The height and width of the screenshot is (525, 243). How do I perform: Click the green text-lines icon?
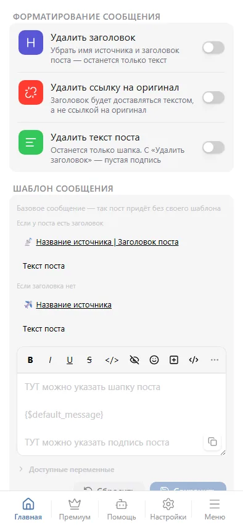click(x=31, y=142)
